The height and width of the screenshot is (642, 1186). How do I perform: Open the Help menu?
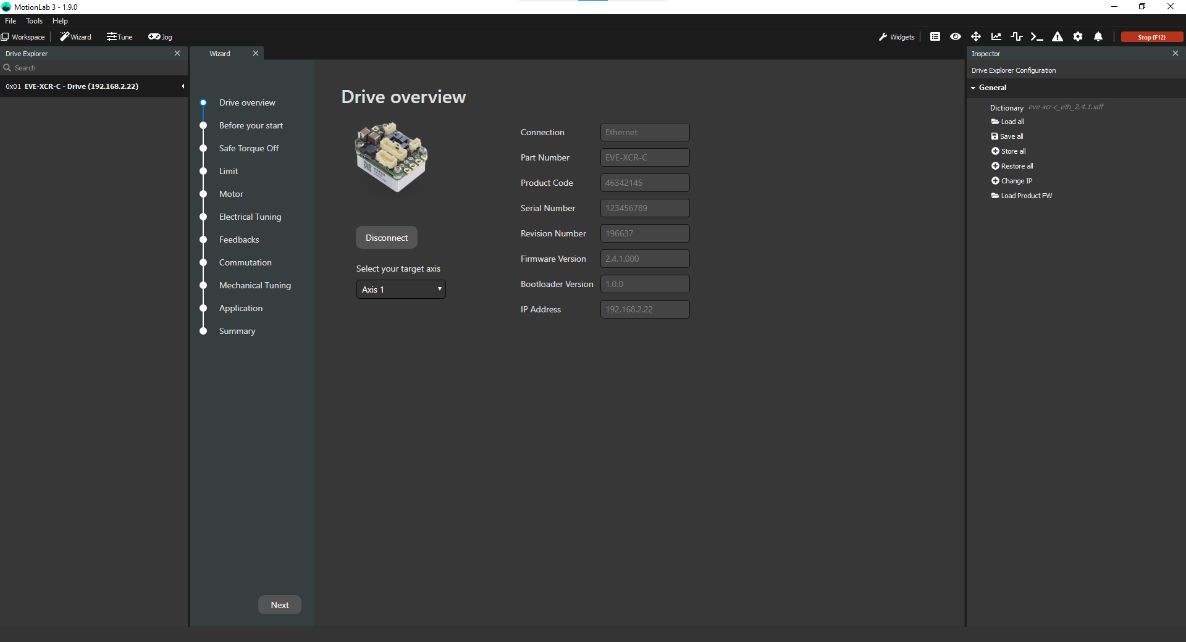60,21
